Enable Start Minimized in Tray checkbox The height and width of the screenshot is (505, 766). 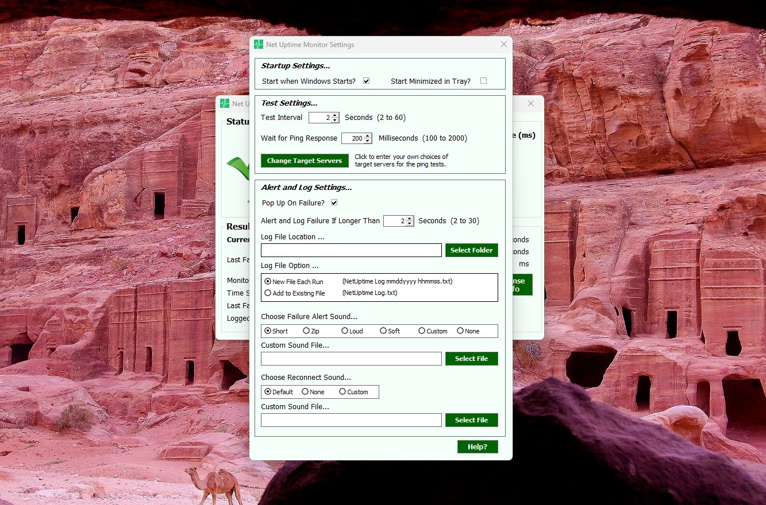click(483, 81)
